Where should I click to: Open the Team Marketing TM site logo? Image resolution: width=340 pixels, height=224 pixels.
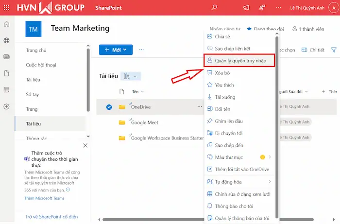(x=34, y=29)
